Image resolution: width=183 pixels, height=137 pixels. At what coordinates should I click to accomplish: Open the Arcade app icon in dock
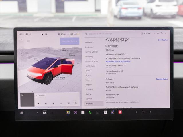click(68, 112)
